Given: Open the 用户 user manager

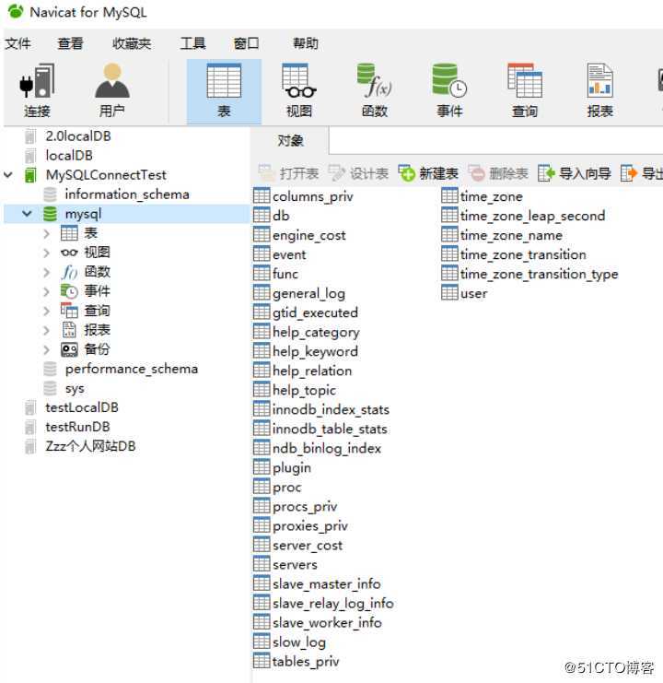Looking at the screenshot, I should pos(111,91).
